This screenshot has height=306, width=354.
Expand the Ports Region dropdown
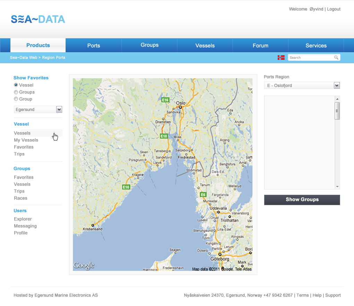(x=336, y=86)
